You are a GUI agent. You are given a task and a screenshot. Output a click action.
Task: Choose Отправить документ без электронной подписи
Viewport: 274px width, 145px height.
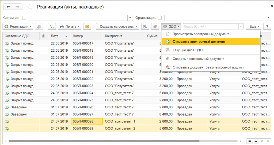[211, 67]
